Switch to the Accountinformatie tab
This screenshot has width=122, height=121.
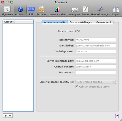click(x=55, y=22)
